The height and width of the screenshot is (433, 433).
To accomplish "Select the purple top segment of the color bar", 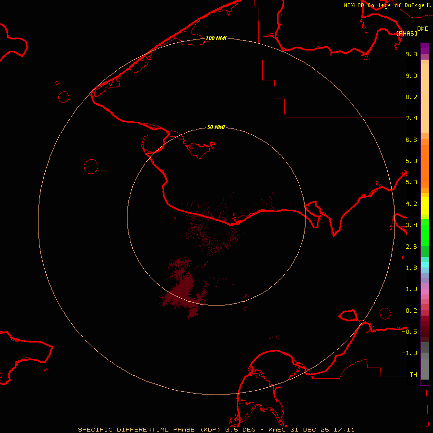I will [425, 48].
